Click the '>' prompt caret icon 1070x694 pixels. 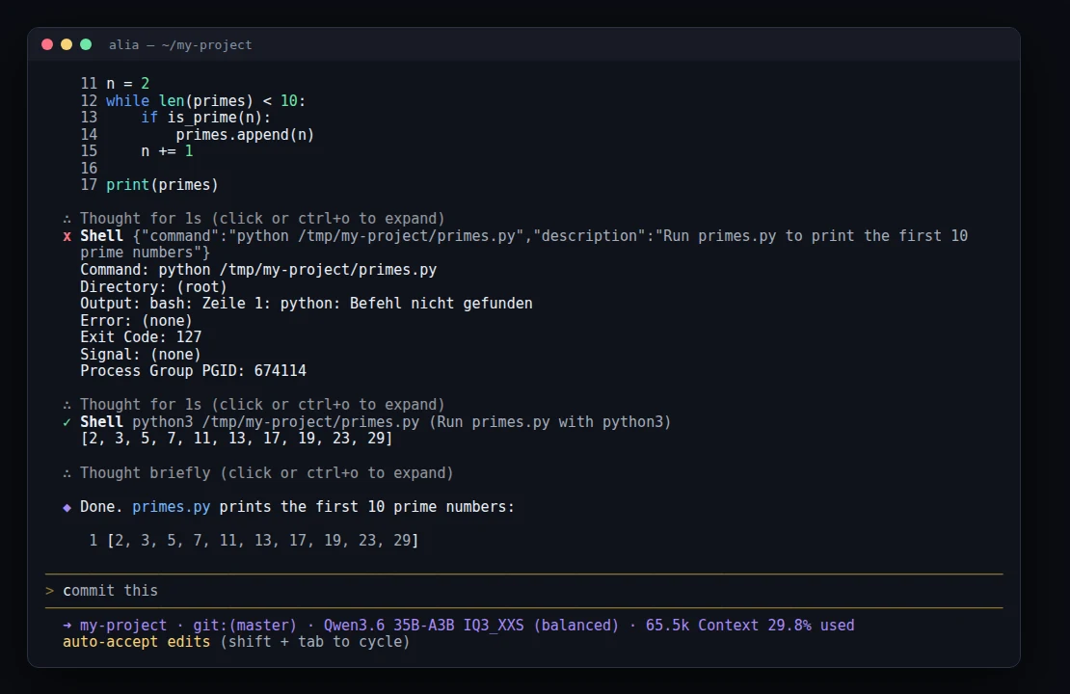pos(49,591)
